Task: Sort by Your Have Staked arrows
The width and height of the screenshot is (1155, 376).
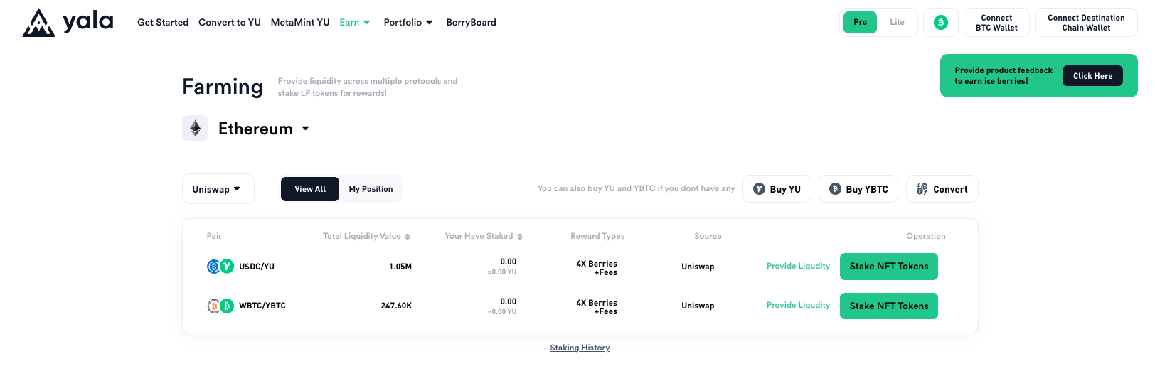Action: pyautogui.click(x=520, y=237)
